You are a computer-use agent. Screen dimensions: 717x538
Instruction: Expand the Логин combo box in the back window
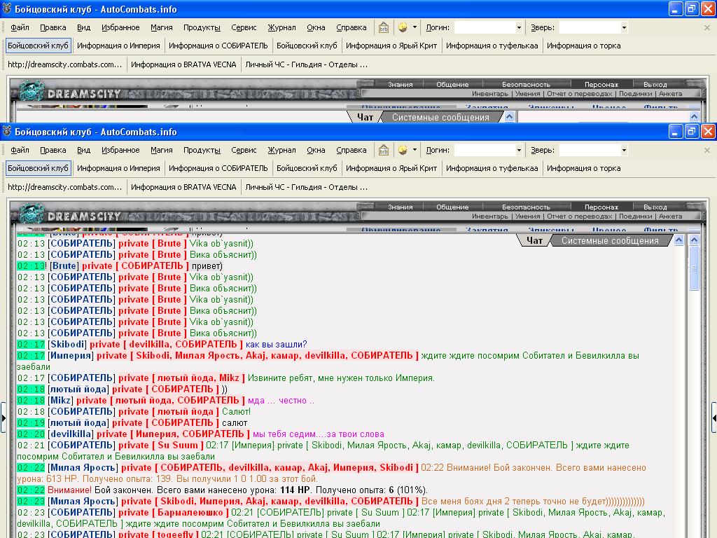click(x=519, y=27)
